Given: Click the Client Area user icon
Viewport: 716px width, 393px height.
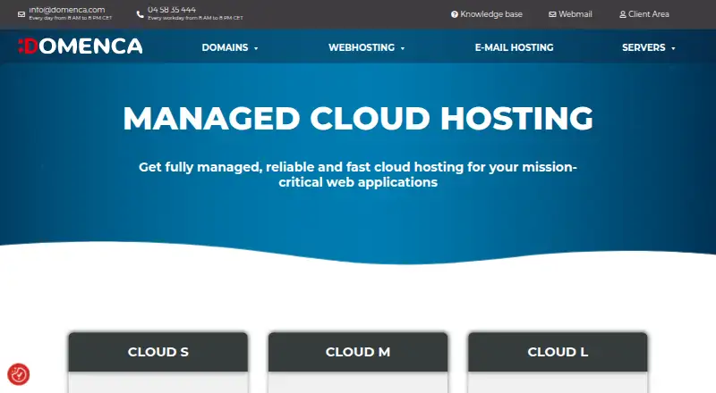Looking at the screenshot, I should (x=622, y=14).
